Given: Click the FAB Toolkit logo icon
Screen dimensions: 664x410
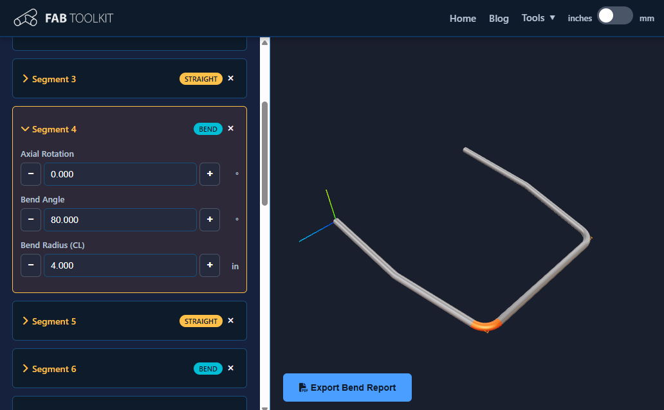Looking at the screenshot, I should coord(25,17).
